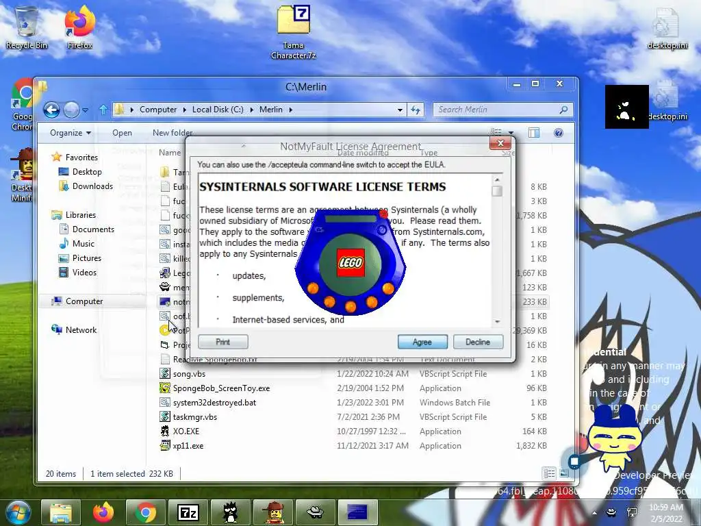This screenshot has height=526, width=701.
Task: Click the UFO taskbar icon
Action: point(315,512)
